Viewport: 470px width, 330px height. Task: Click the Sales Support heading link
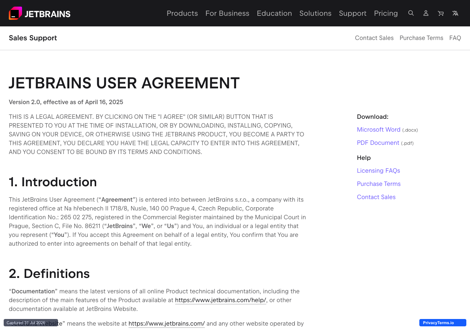pos(33,38)
